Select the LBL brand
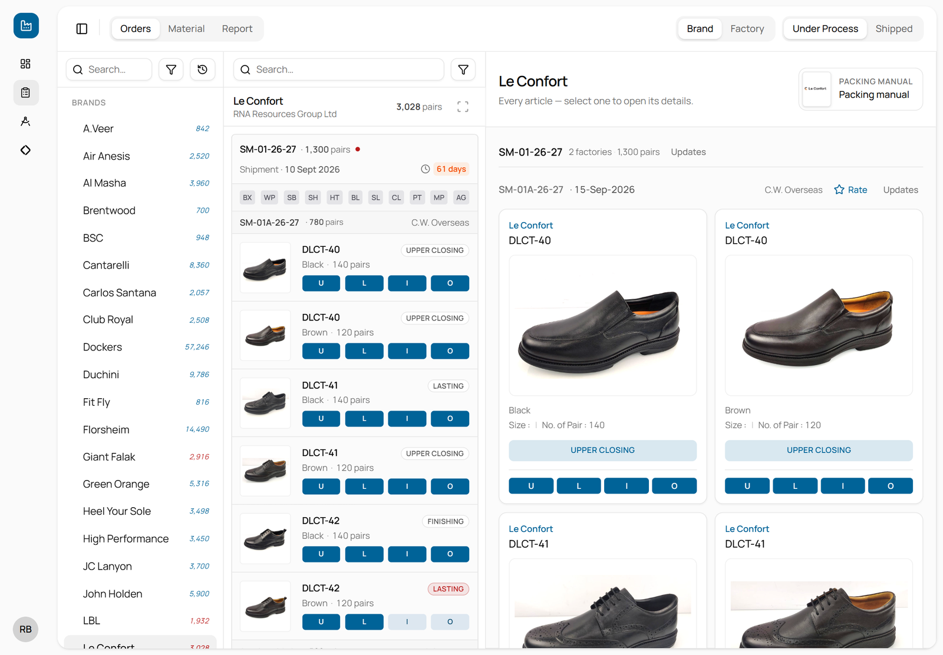943x655 pixels. [140, 621]
